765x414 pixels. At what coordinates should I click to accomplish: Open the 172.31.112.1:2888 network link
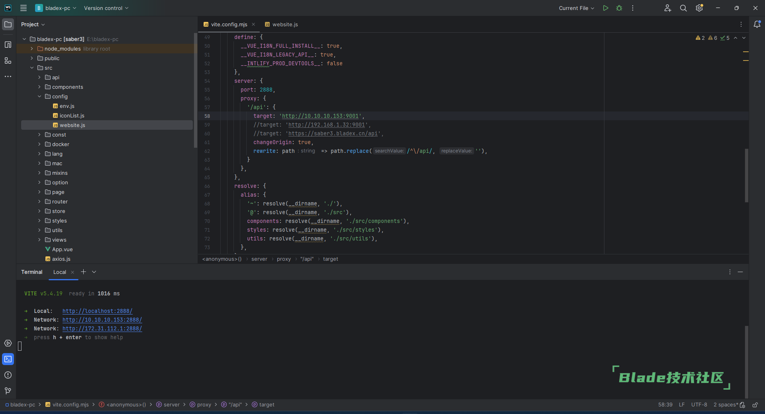point(102,328)
